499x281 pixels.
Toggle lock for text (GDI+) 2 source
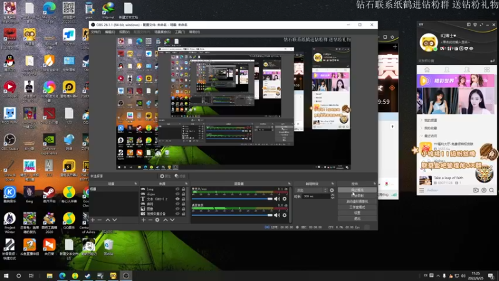click(183, 199)
